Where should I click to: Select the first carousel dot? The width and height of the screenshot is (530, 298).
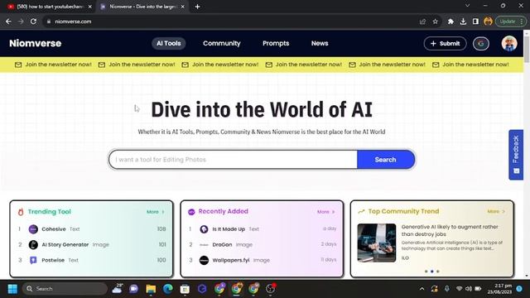point(426,272)
